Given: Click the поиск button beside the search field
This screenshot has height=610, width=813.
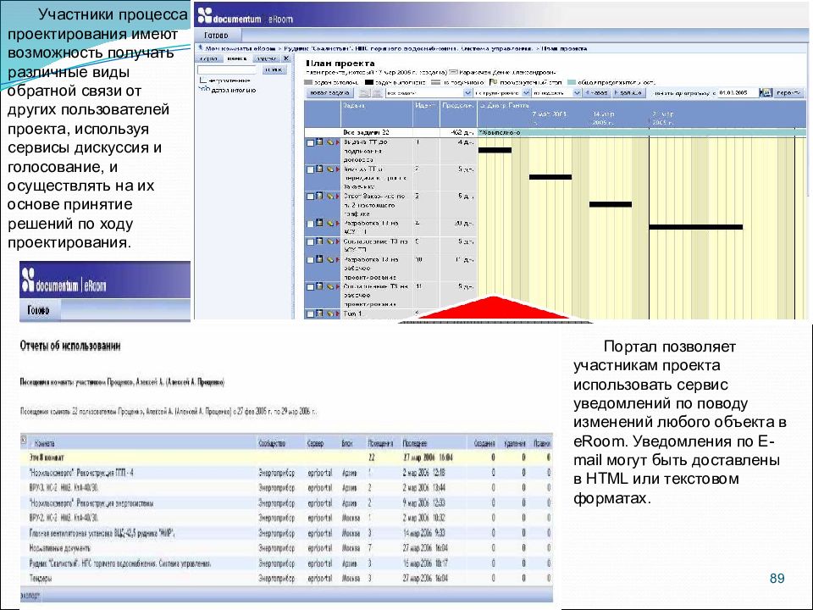Looking at the screenshot, I should pos(274,69).
